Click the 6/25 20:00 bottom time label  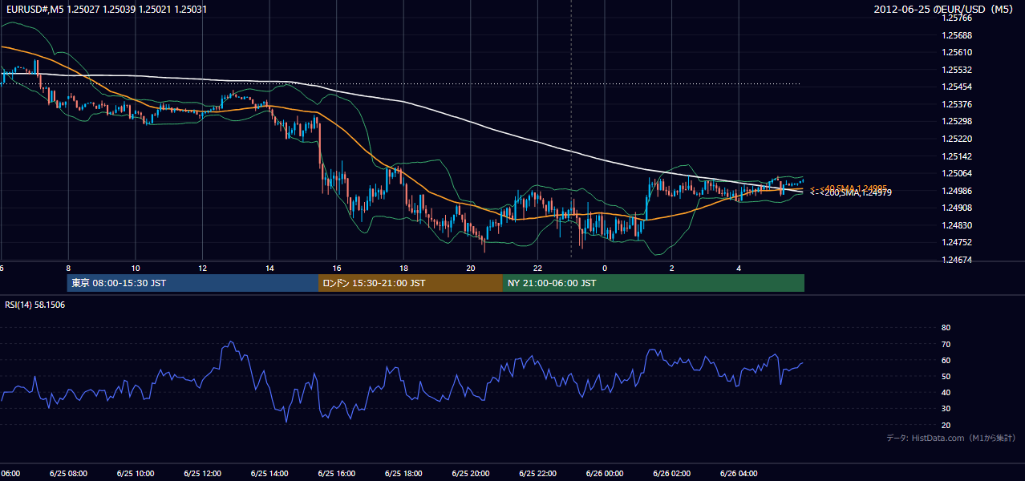click(471, 474)
